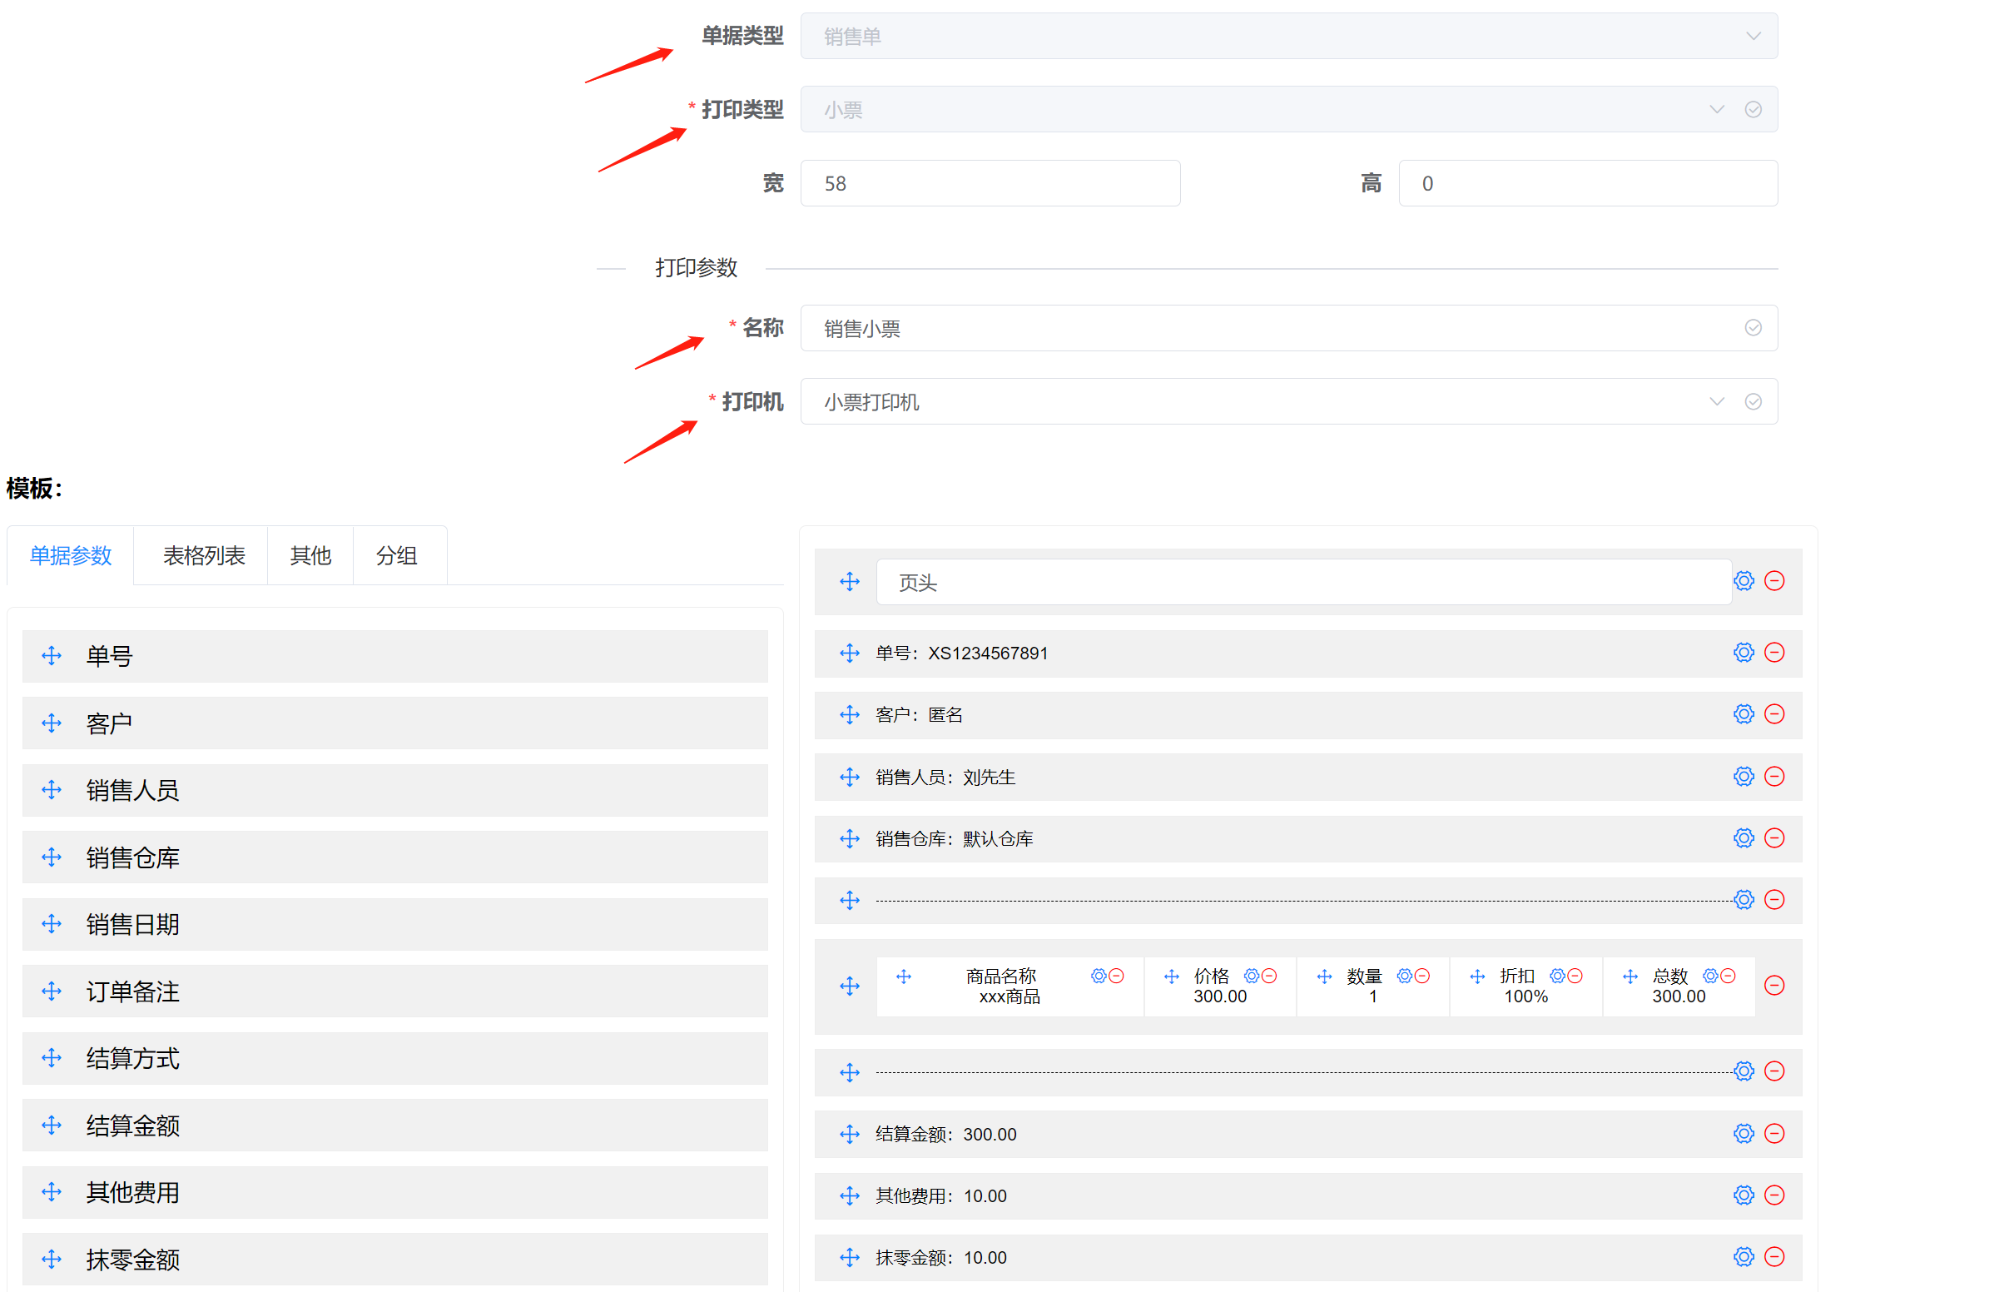The width and height of the screenshot is (2009, 1292).
Task: Select the 结算金额 parameter item
Action: coord(394,1125)
